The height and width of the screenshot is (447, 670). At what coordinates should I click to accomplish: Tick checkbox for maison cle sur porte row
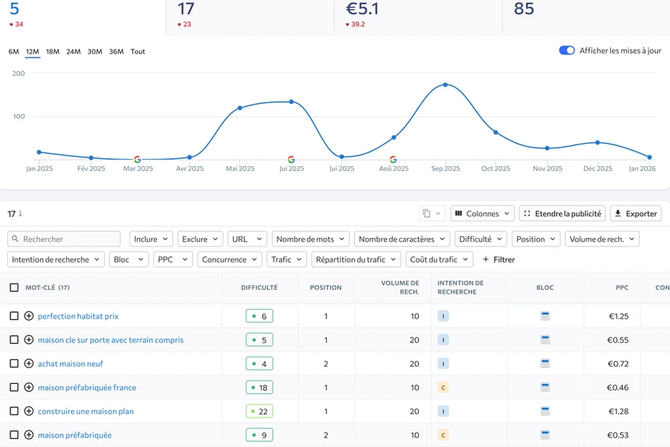14,340
